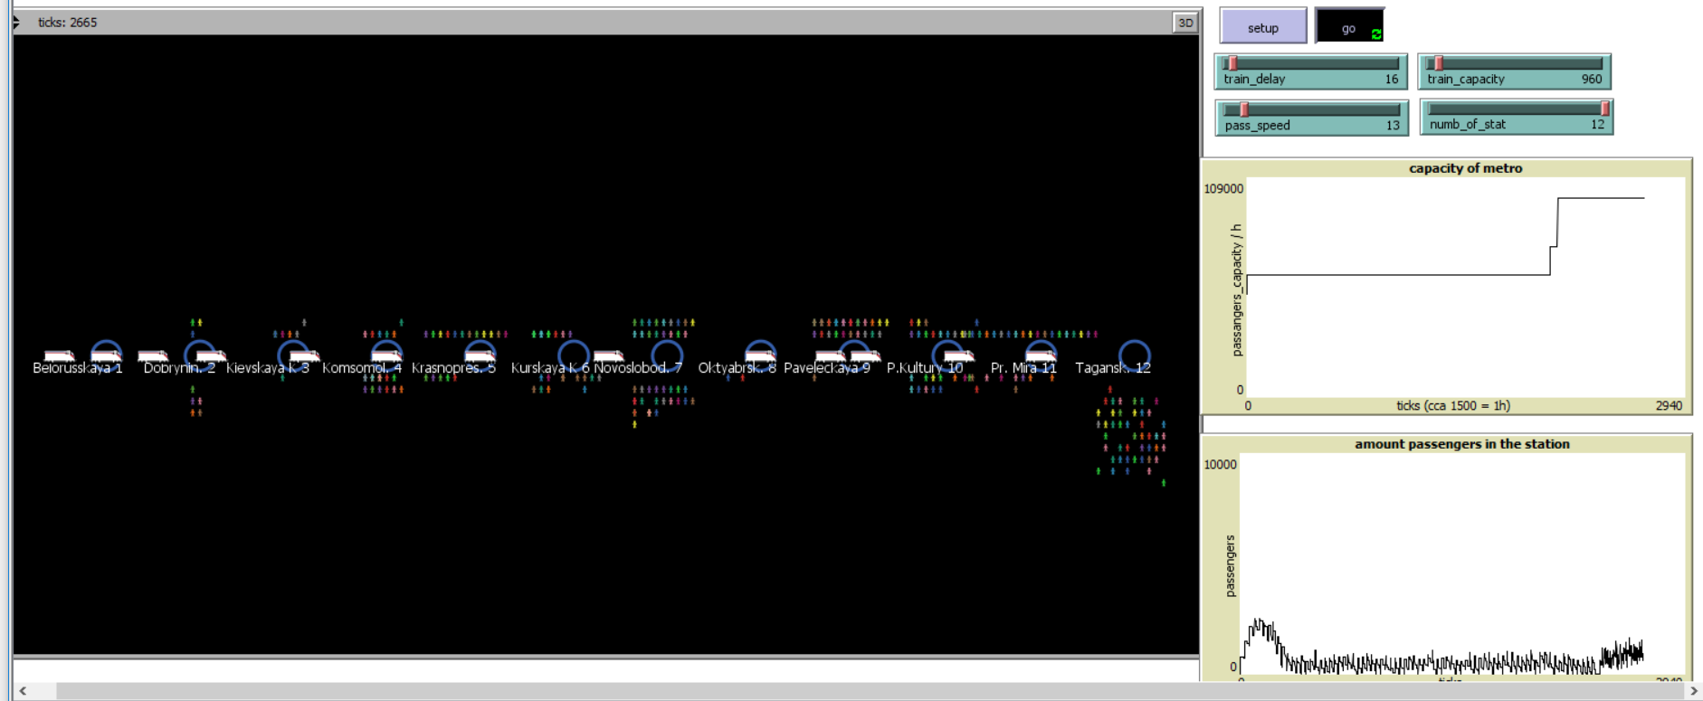Expand the arrow beside the ticks counter
Image resolution: width=1703 pixels, height=701 pixels.
pos(16,22)
